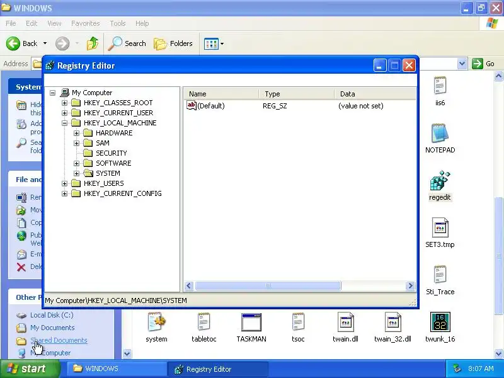Viewport: 504px width, 378px height.
Task: Select the HKEY_LOCAL_MACHINE folder icon
Action: coord(76,123)
